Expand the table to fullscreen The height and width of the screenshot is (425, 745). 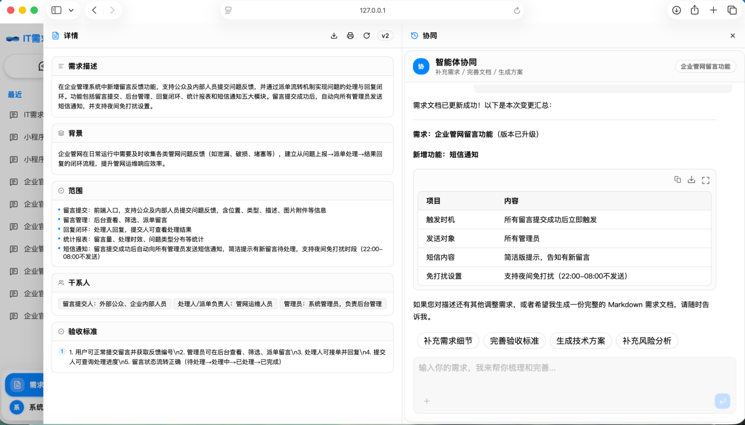706,180
